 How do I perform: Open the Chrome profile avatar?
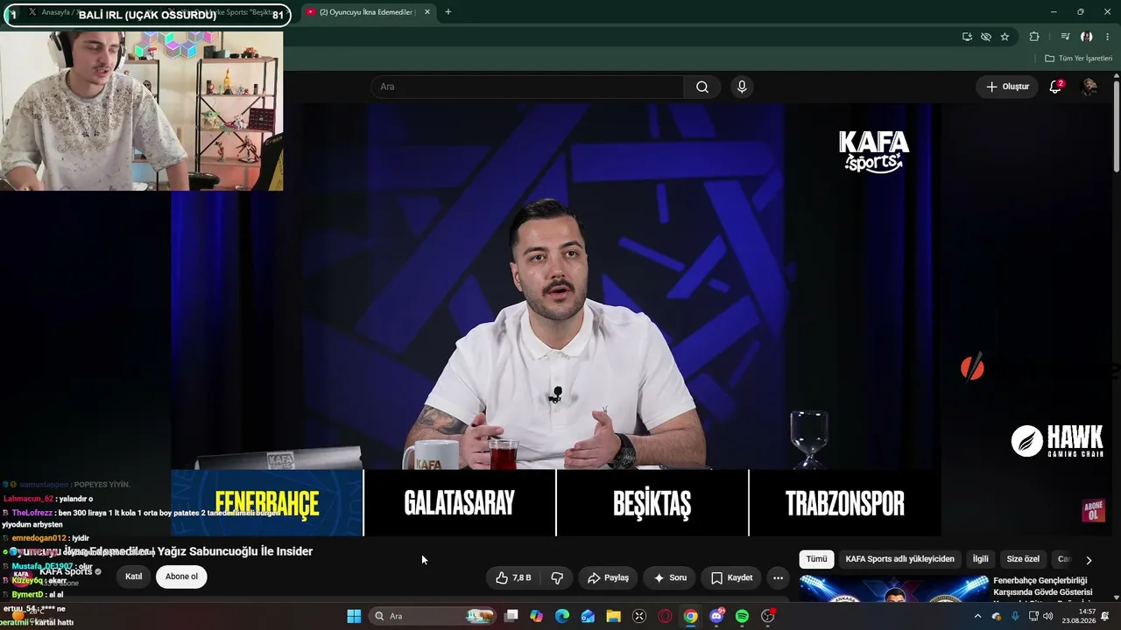pos(1086,37)
